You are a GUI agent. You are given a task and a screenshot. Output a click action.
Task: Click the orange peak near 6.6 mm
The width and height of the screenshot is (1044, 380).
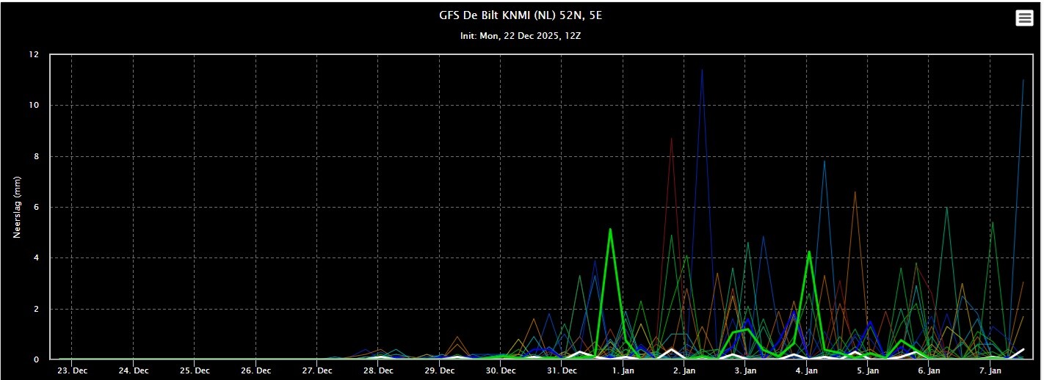(x=855, y=193)
